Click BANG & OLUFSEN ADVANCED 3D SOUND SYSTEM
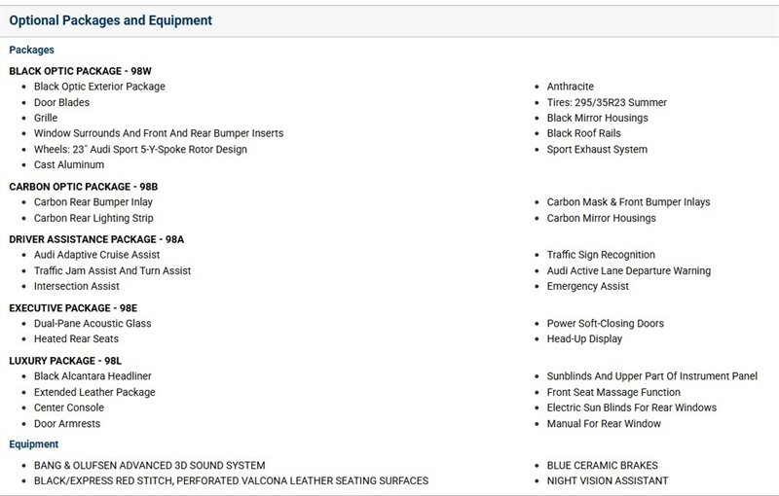The image size is (779, 496). 150,465
